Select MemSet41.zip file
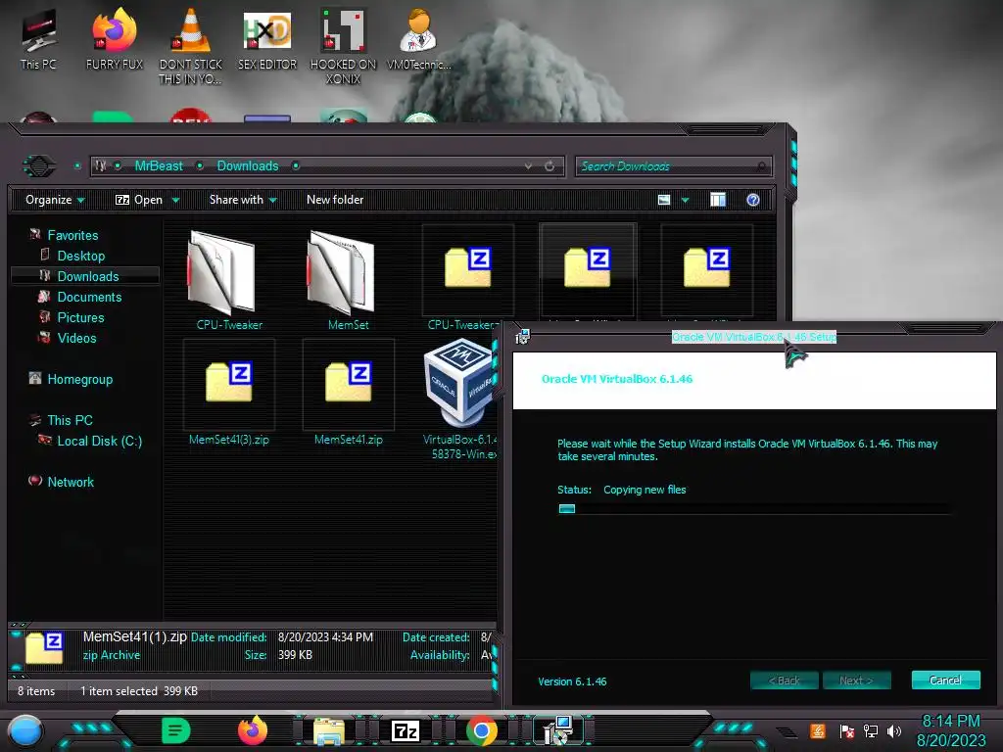Viewport: 1003px width, 752px height. coord(348,394)
